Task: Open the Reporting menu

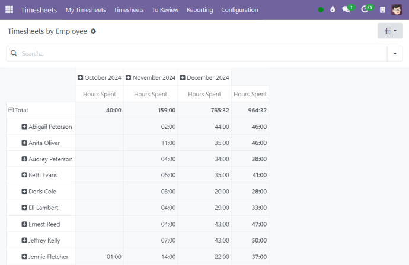Action: click(x=200, y=10)
